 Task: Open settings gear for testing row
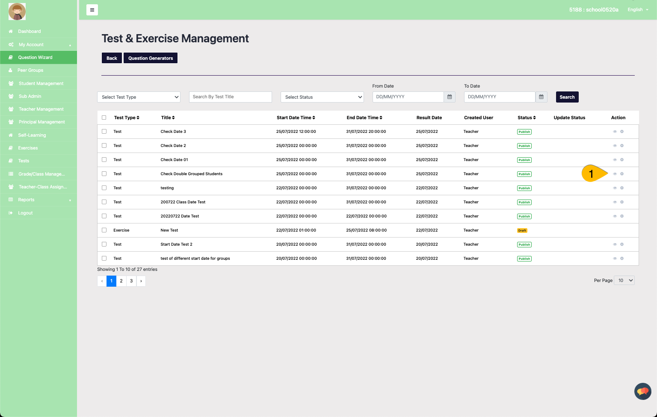coord(622,188)
